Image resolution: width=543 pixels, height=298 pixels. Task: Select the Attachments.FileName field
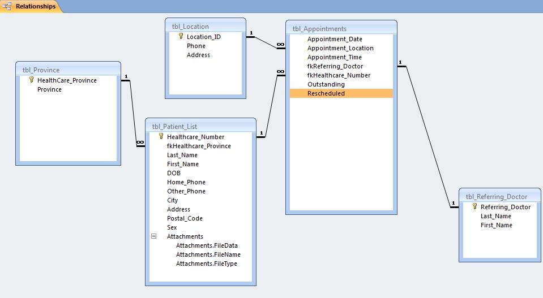click(x=200, y=254)
